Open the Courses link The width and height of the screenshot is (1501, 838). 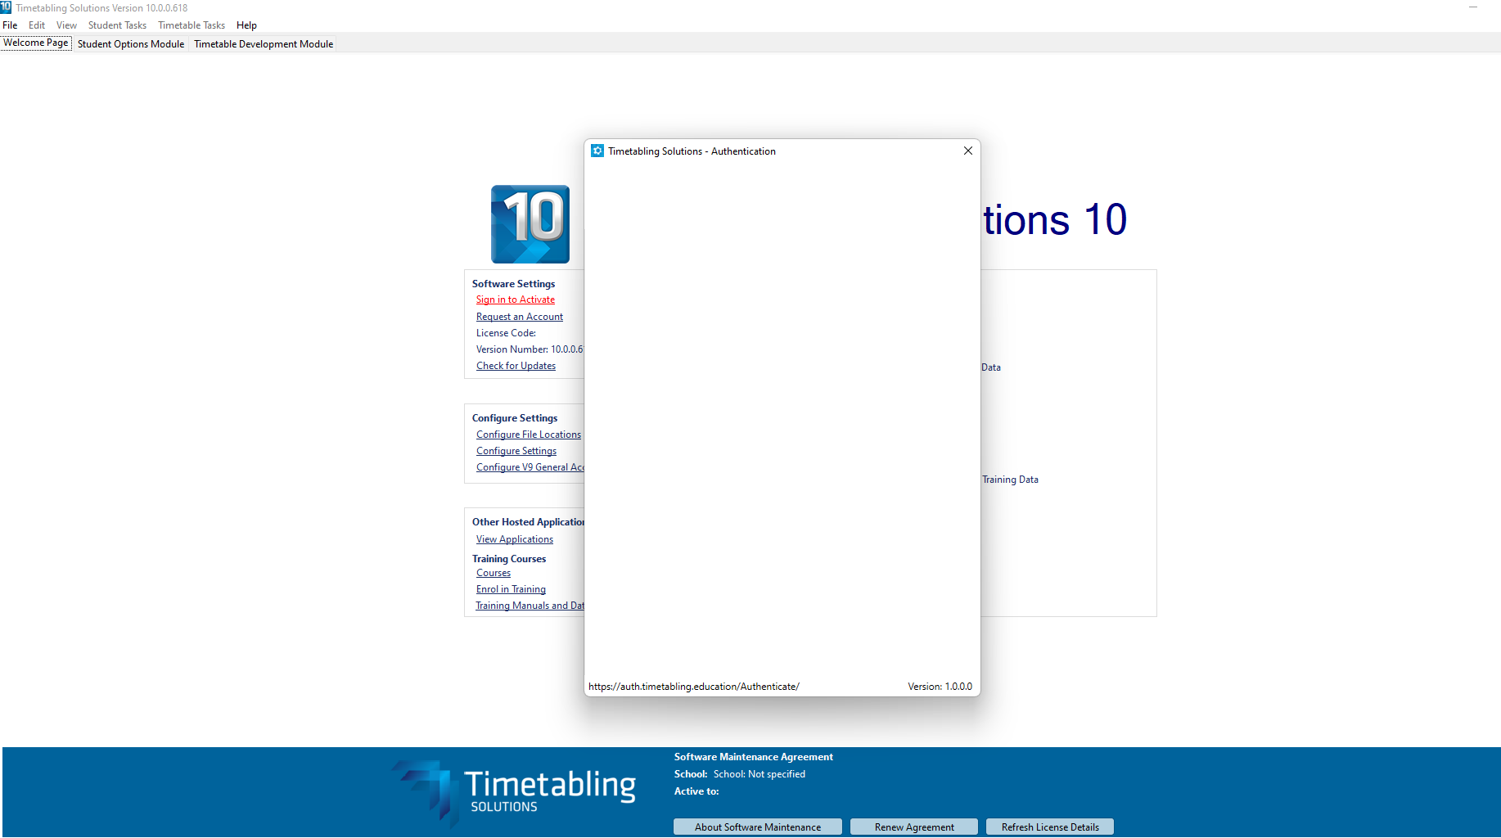point(494,573)
